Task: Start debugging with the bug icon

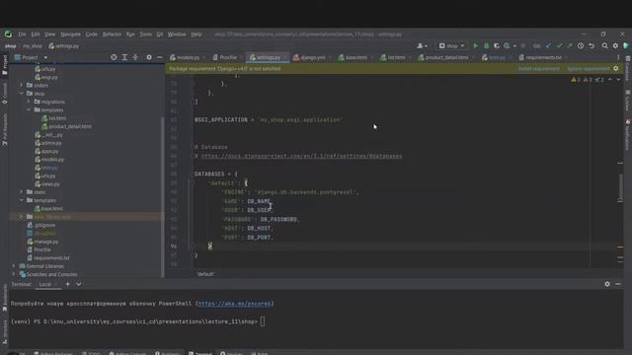Action: [486, 46]
